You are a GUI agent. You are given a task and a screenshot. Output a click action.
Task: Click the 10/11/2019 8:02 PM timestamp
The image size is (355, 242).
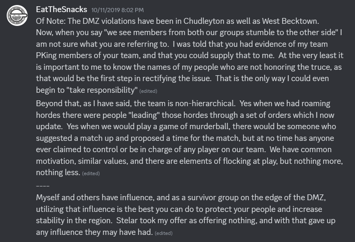[117, 10]
